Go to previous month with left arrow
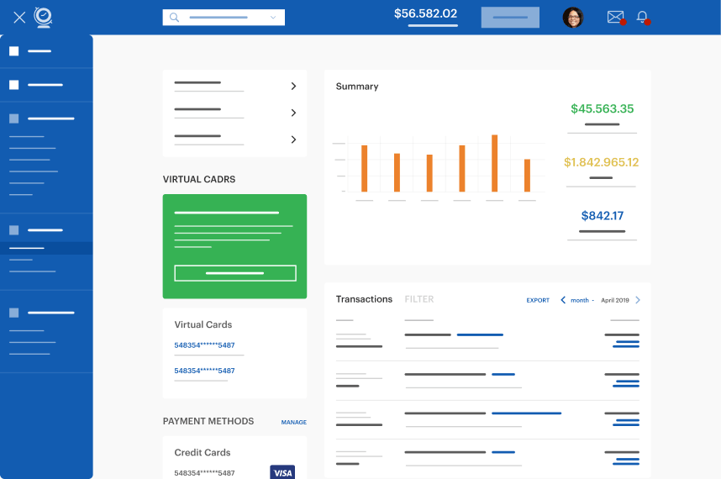The image size is (721, 479). [x=563, y=300]
